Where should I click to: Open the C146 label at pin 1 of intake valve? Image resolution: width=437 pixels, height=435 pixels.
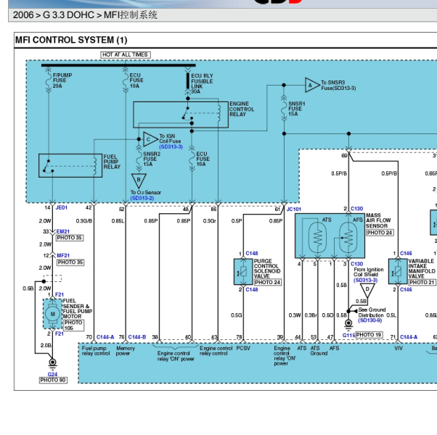coord(406,253)
